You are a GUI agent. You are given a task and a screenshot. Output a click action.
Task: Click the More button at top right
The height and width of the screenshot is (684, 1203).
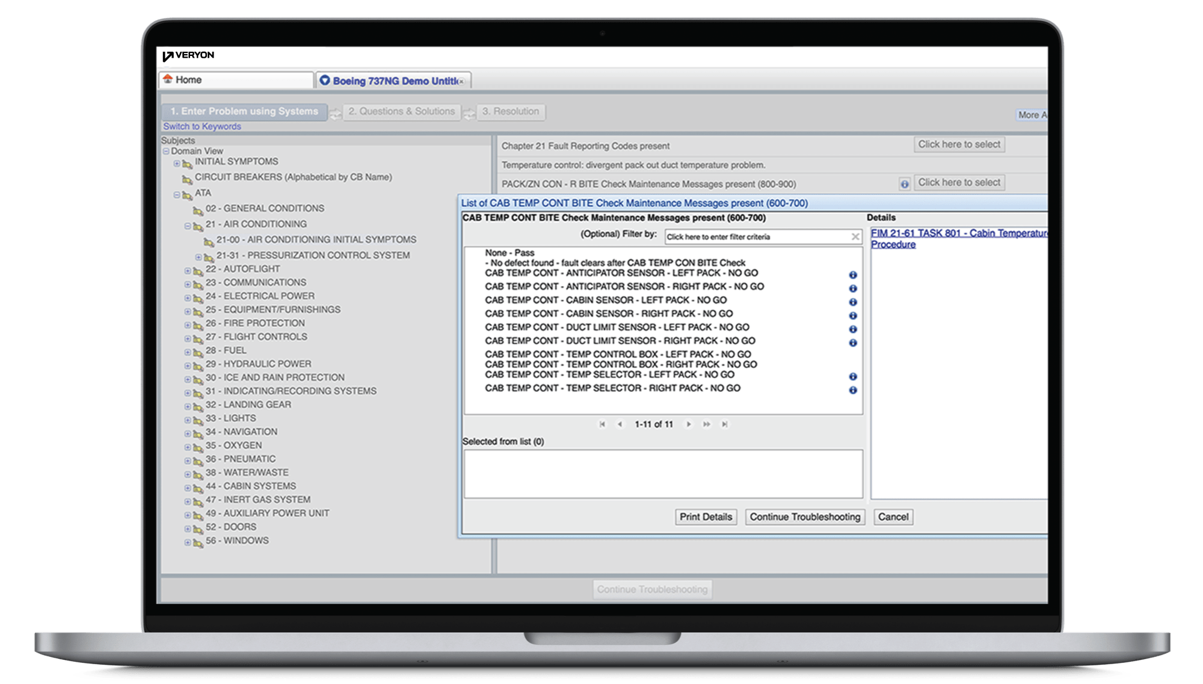[x=1031, y=115]
